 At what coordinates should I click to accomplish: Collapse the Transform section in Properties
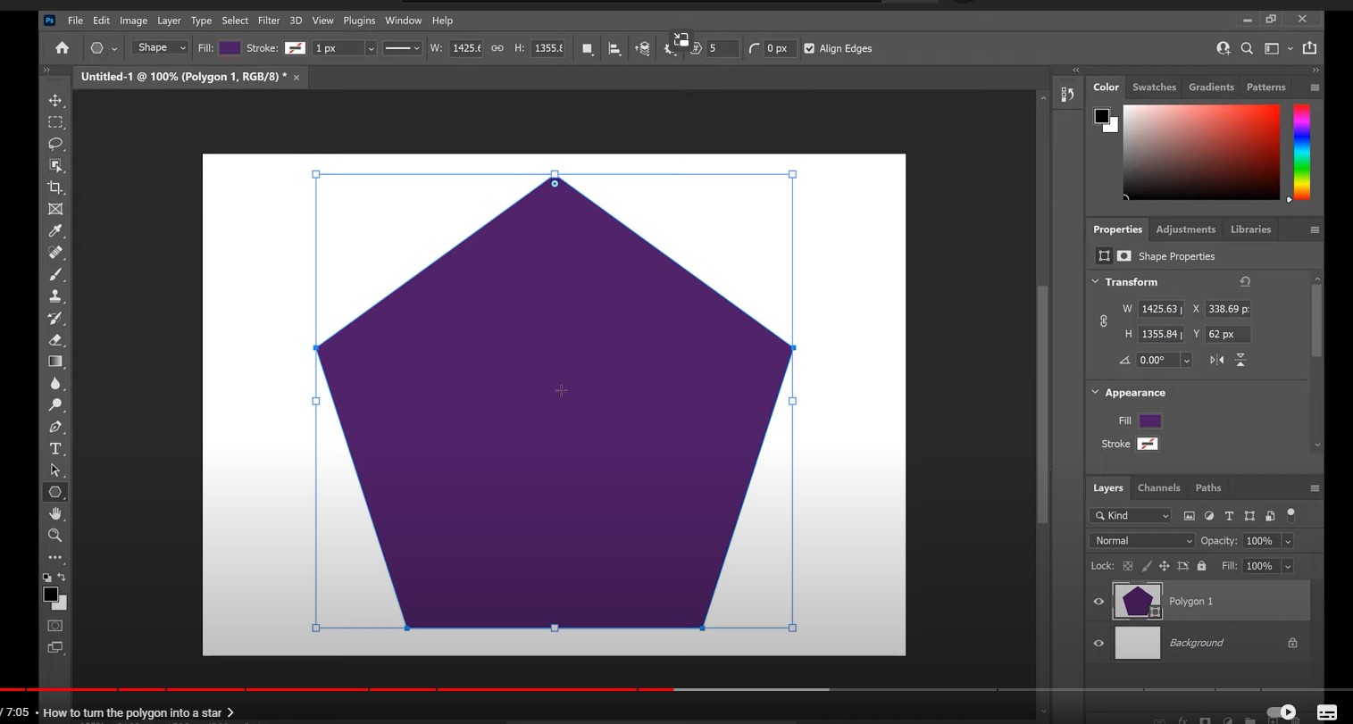(x=1095, y=281)
